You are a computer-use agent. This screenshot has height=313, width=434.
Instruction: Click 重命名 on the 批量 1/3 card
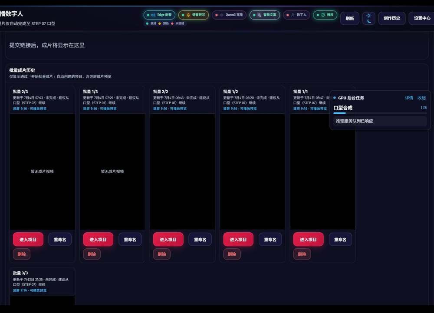pos(130,239)
